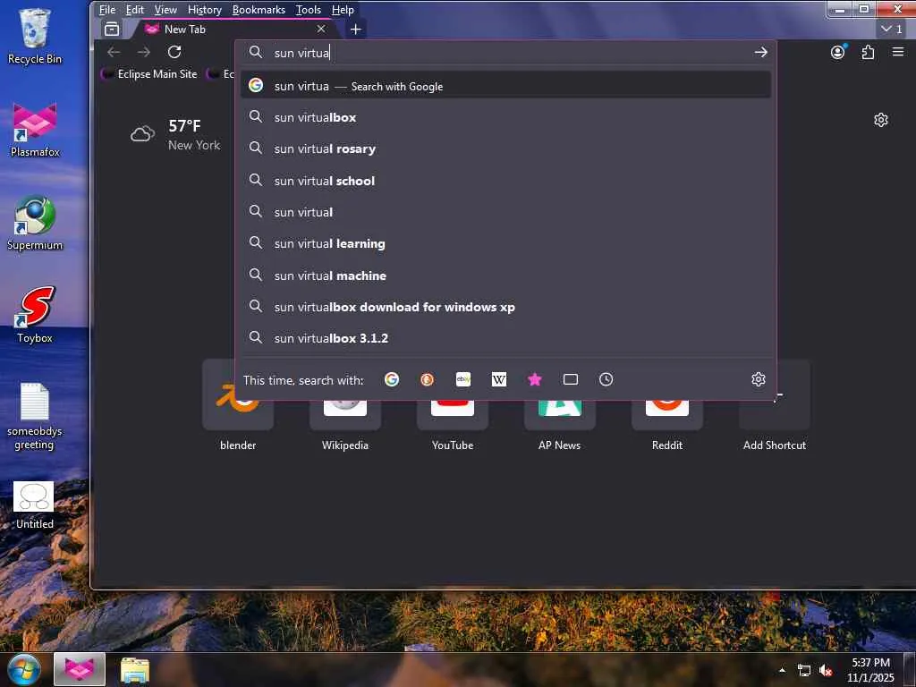Show hidden tray icons arrow
The width and height of the screenshot is (916, 687).
(782, 670)
